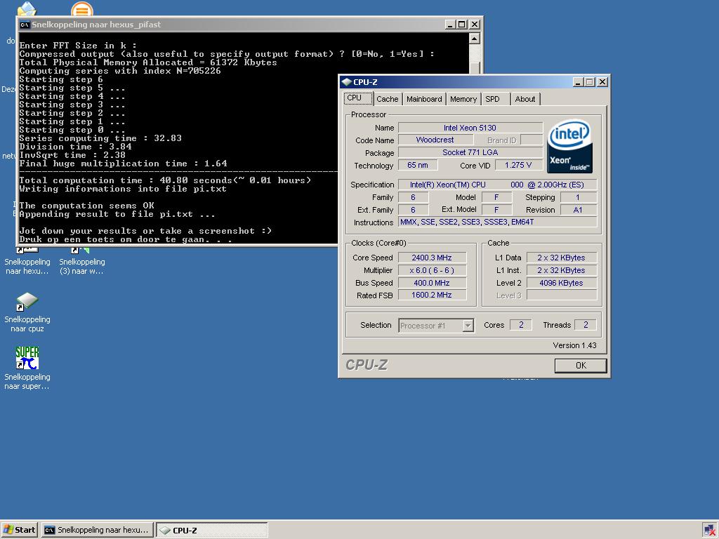Click the Instructions field MMX, SSE list
Image resolution: width=719 pixels, height=539 pixels.
(x=497, y=222)
